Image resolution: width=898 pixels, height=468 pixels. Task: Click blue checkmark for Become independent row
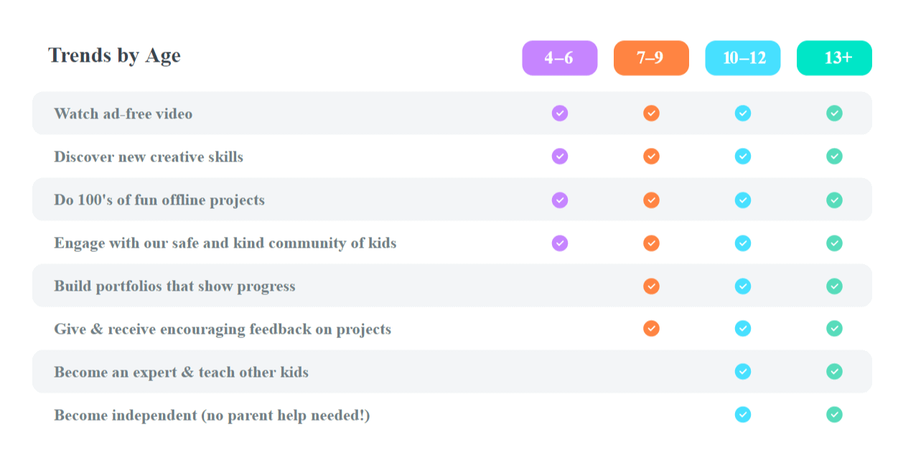pyautogui.click(x=743, y=415)
